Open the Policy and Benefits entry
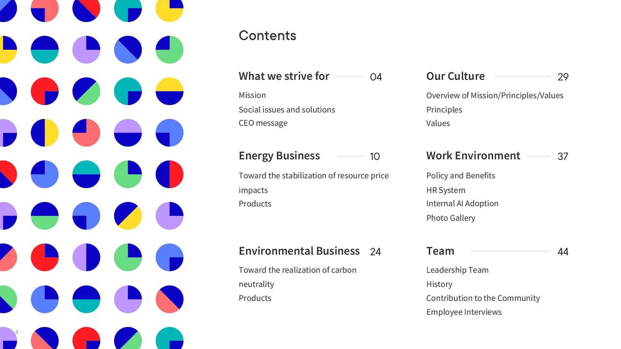Screen dimensions: 621x349 (460, 176)
